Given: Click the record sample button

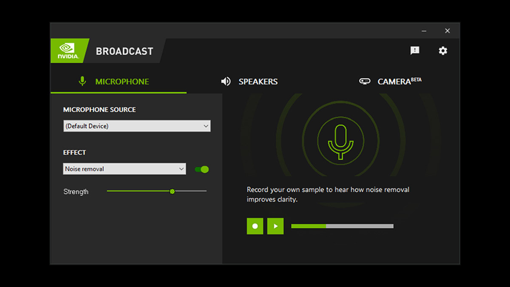Looking at the screenshot, I should click(x=255, y=226).
